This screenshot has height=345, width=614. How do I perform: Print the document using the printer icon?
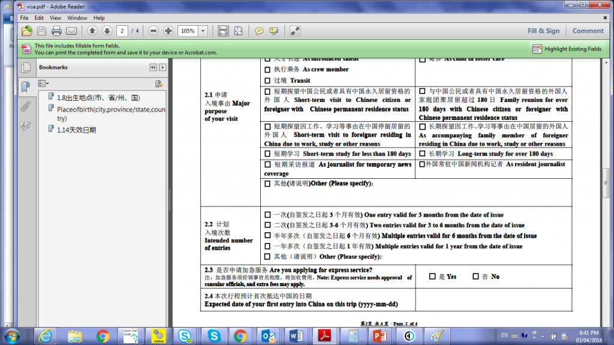click(56, 31)
